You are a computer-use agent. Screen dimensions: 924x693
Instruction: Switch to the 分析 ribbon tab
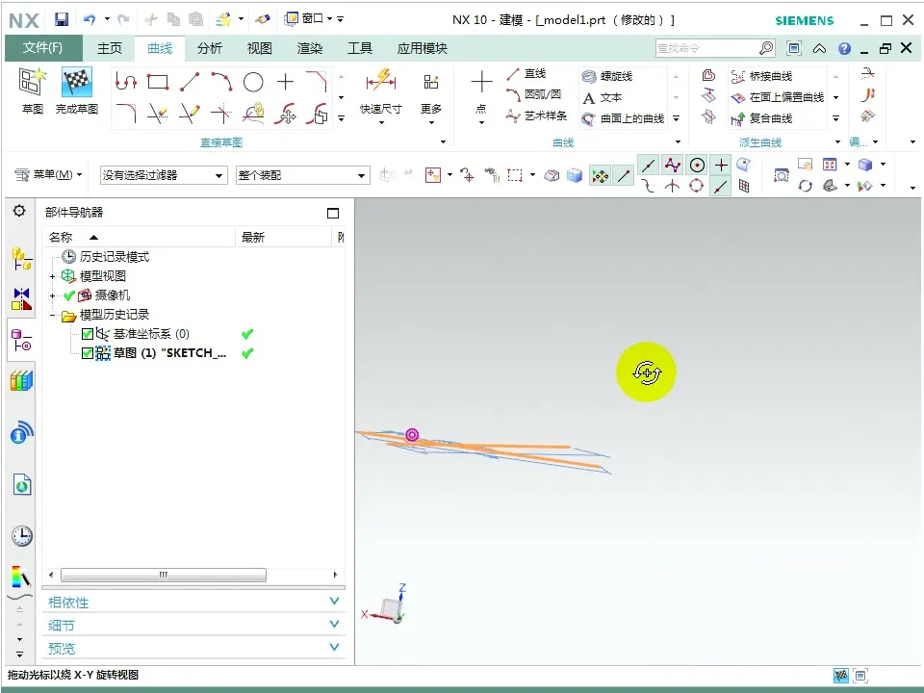(210, 48)
